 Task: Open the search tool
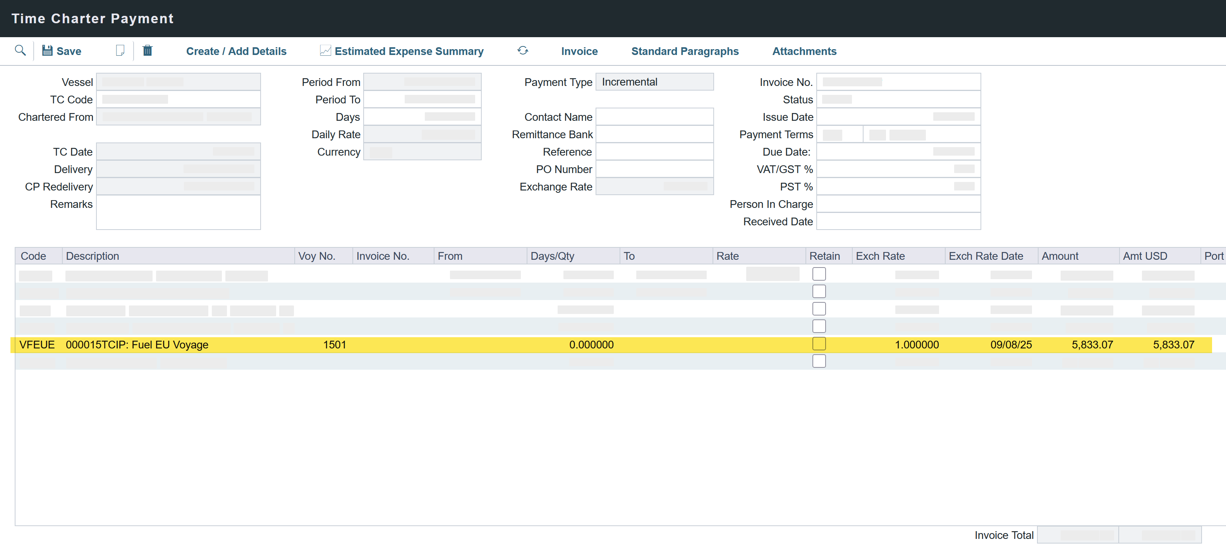point(20,50)
